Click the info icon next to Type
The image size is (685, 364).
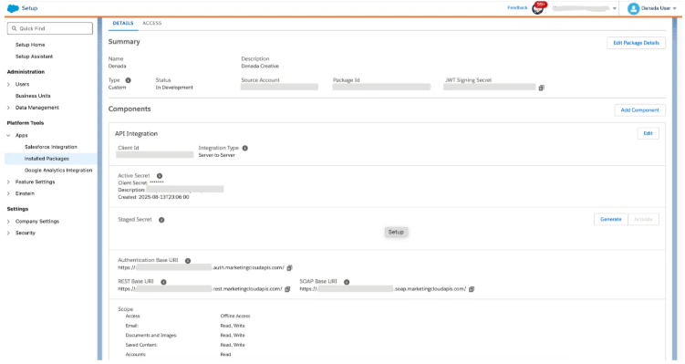click(128, 80)
